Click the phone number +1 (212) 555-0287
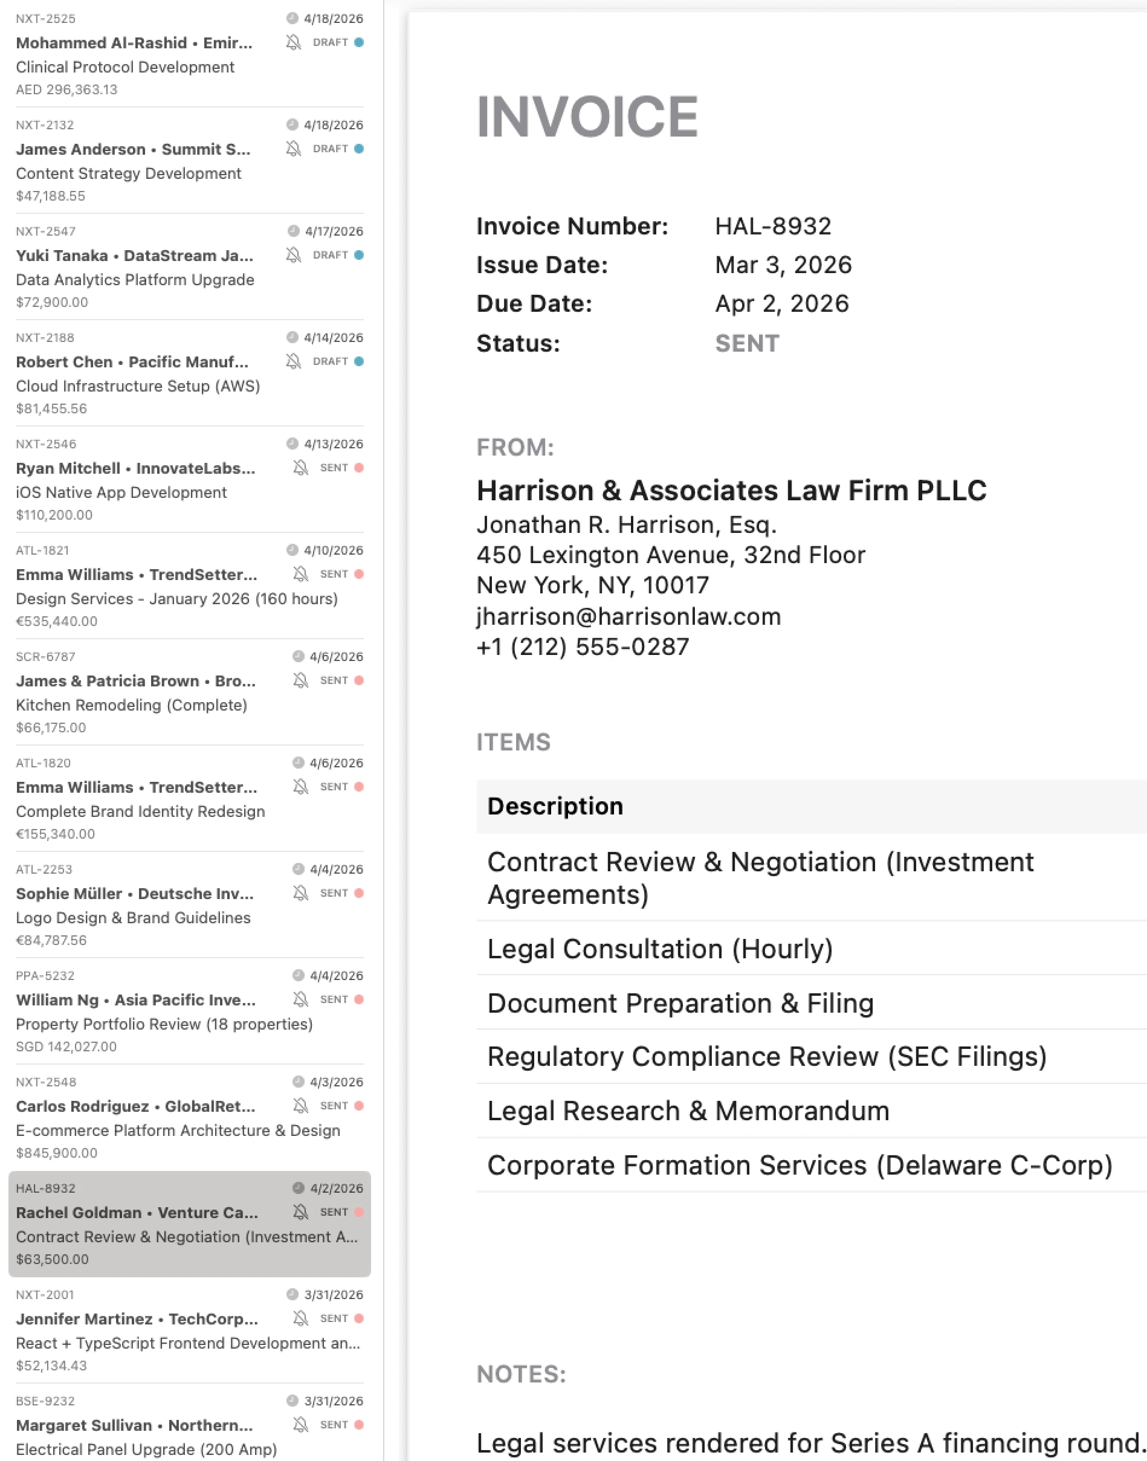 point(582,647)
